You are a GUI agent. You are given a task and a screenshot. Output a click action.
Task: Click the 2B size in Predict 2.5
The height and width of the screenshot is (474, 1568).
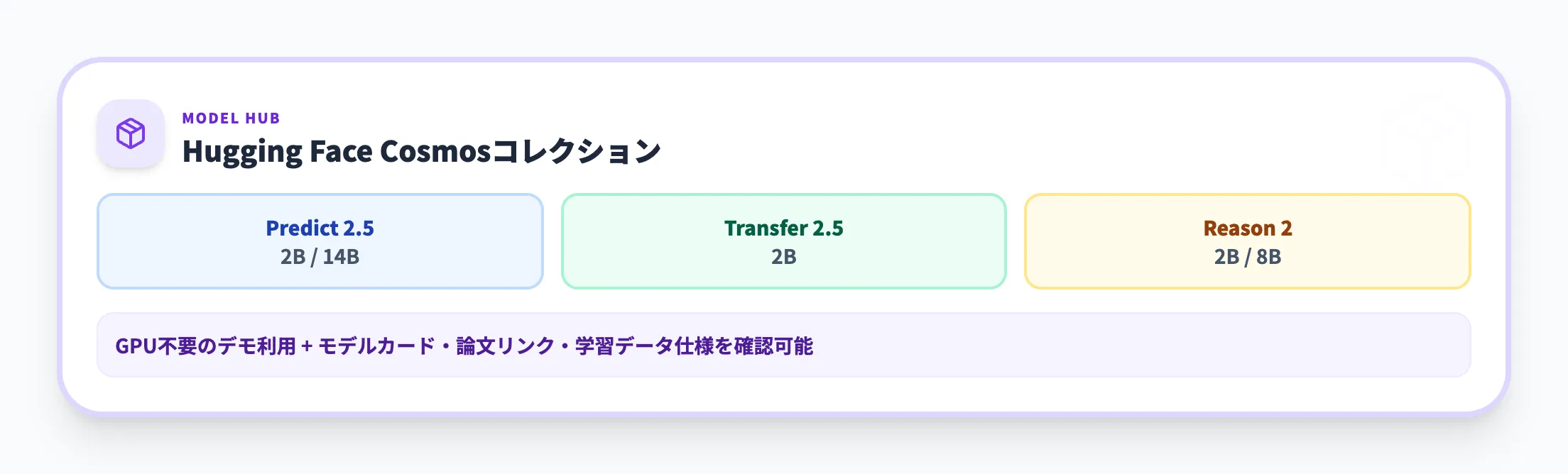(293, 257)
